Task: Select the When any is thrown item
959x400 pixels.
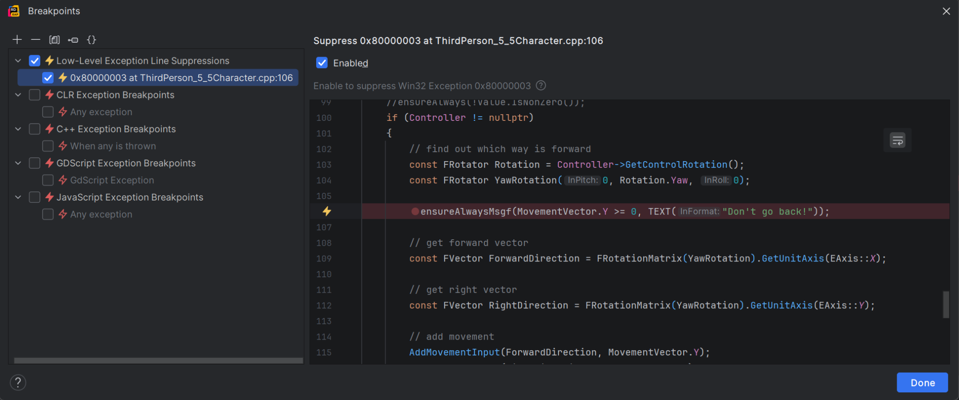Action: 113,146
